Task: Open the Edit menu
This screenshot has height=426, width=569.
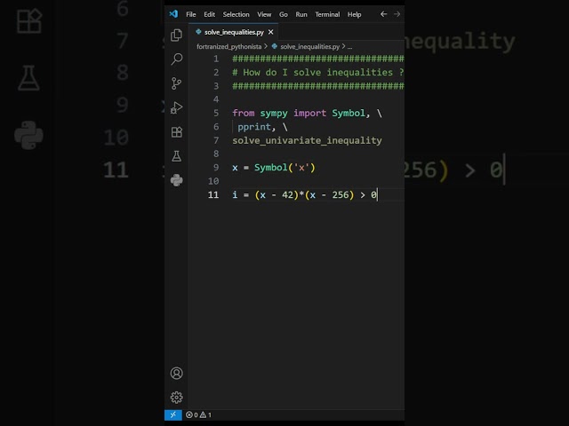Action: click(x=210, y=14)
